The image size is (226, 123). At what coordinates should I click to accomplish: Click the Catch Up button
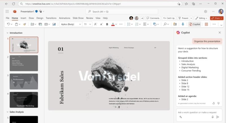pos(169,18)
